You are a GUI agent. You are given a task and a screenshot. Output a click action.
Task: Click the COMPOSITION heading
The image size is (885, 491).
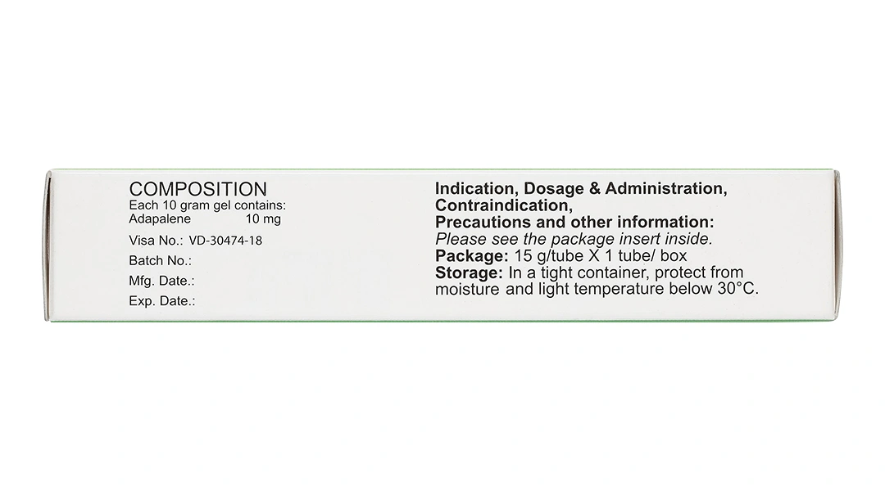pos(197,191)
